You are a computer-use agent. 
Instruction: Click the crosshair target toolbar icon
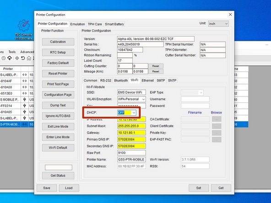pos(17,58)
